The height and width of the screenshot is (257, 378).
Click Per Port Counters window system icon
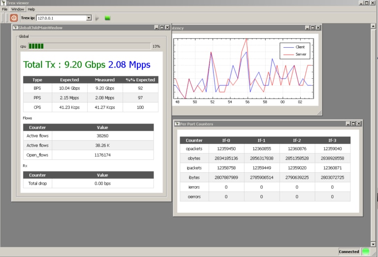point(177,124)
